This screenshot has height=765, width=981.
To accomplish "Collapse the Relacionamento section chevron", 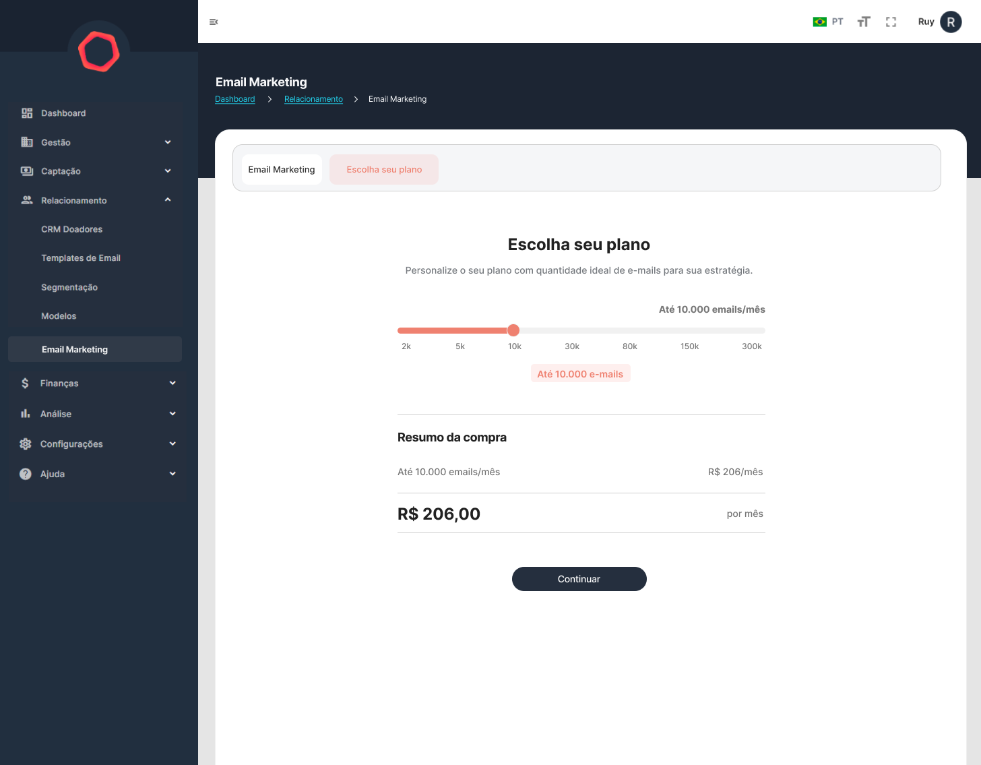I will coord(168,200).
